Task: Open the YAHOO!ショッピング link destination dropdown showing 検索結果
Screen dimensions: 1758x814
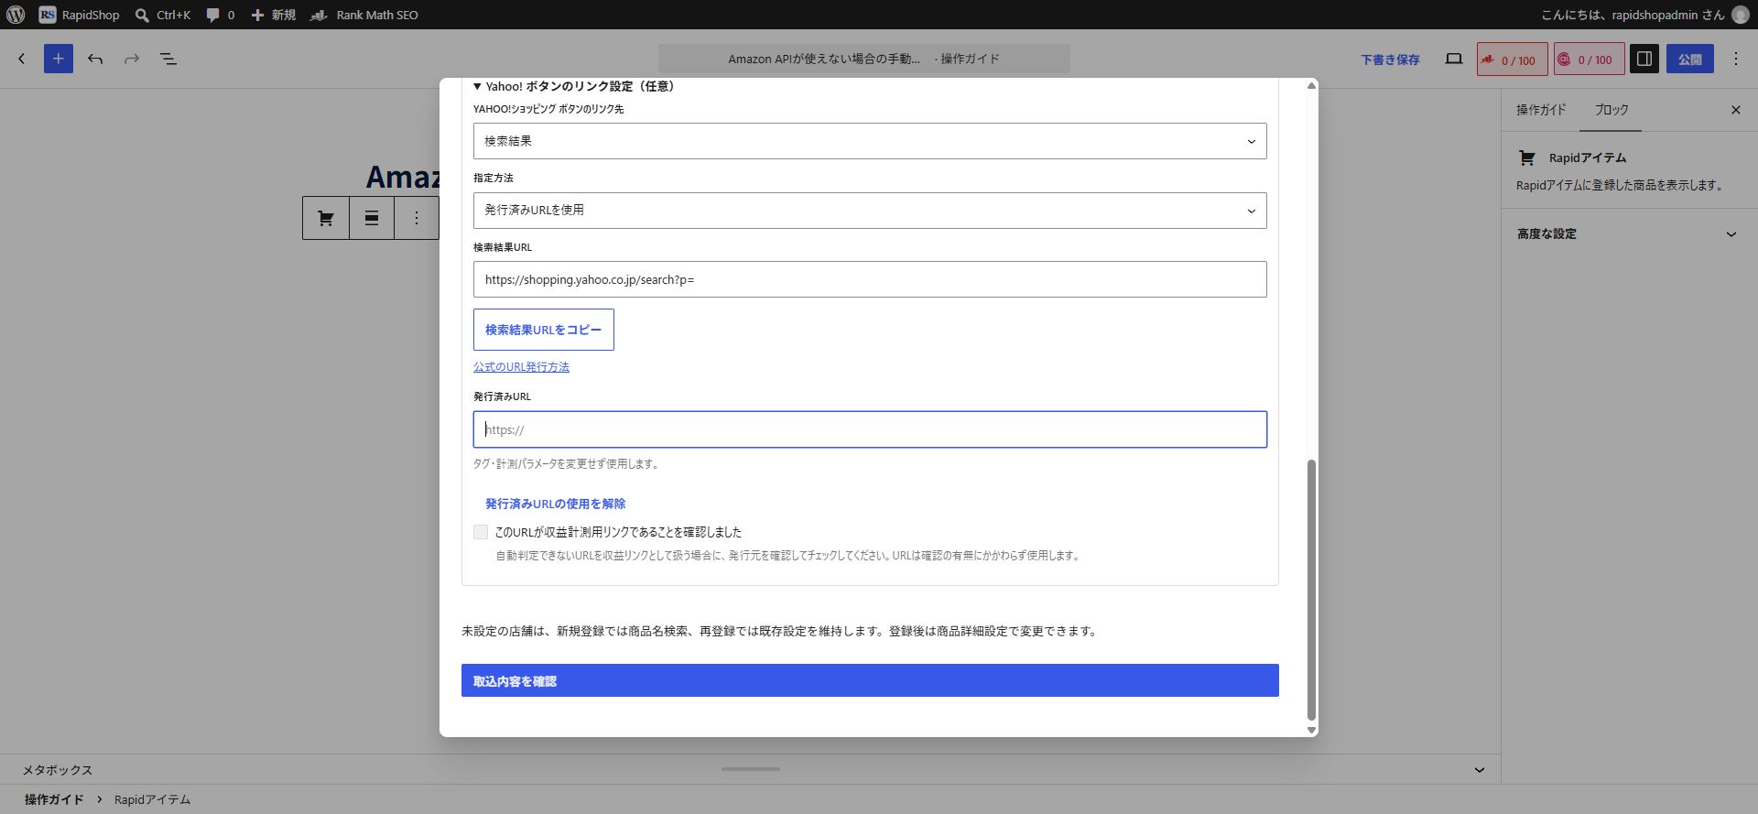Action: coord(870,141)
